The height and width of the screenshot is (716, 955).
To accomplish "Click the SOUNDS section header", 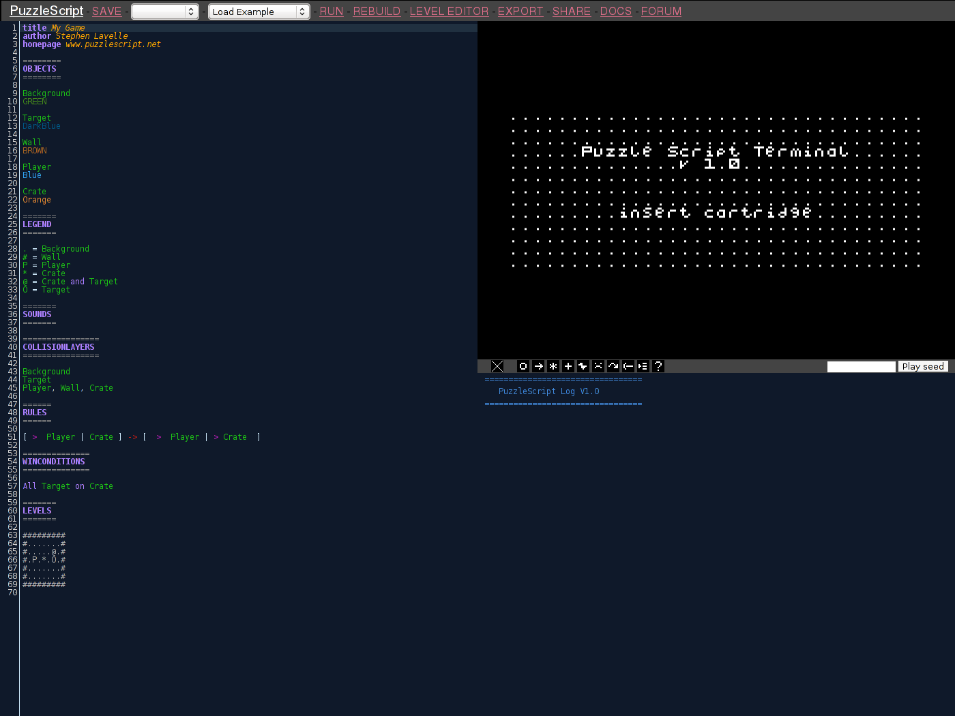I will (x=37, y=314).
